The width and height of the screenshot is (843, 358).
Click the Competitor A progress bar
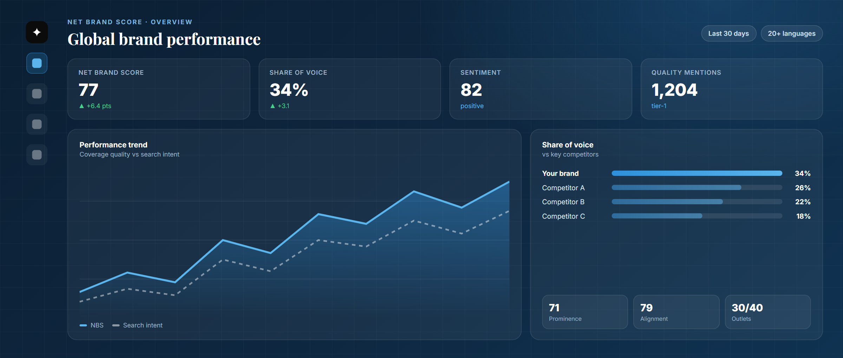(x=697, y=188)
